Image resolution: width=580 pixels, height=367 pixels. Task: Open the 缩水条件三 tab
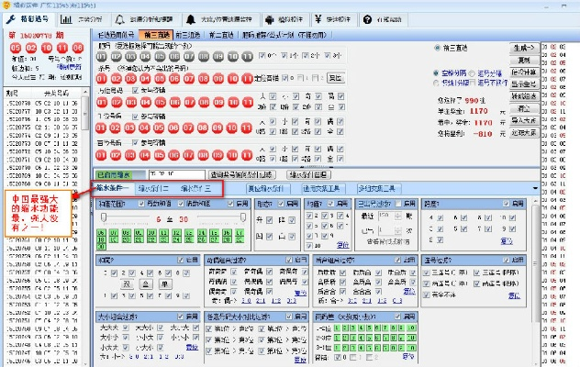(195, 188)
